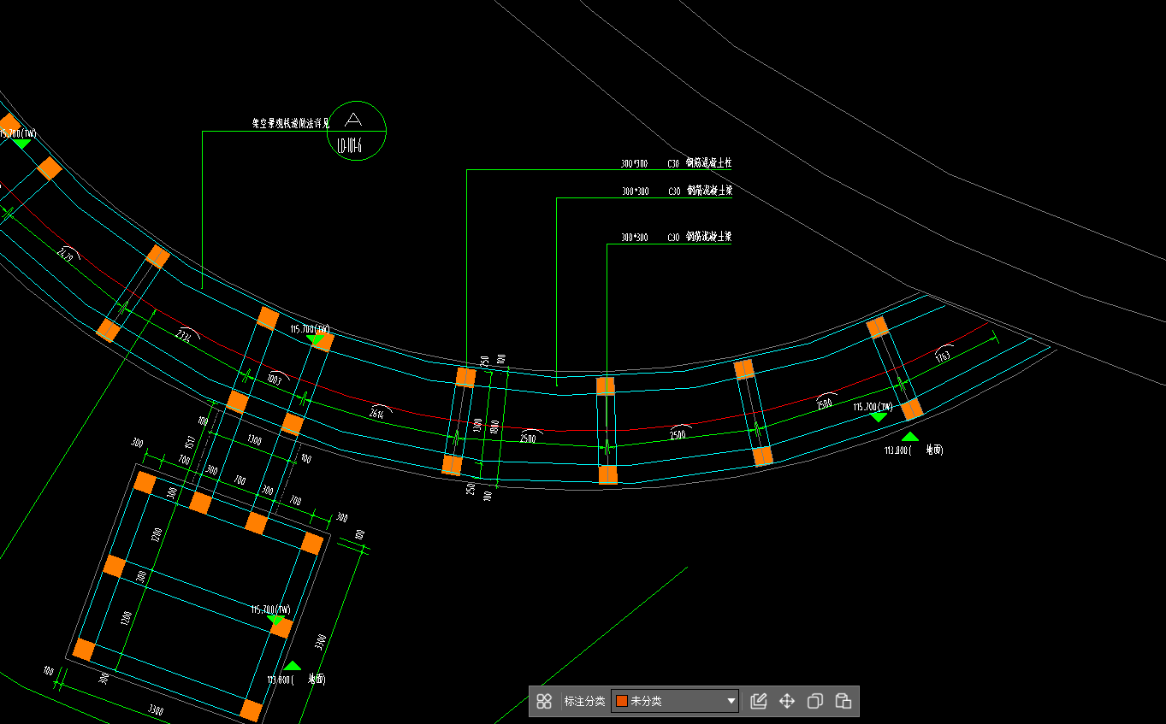Select the move crosshair-arrows icon

coord(787,702)
